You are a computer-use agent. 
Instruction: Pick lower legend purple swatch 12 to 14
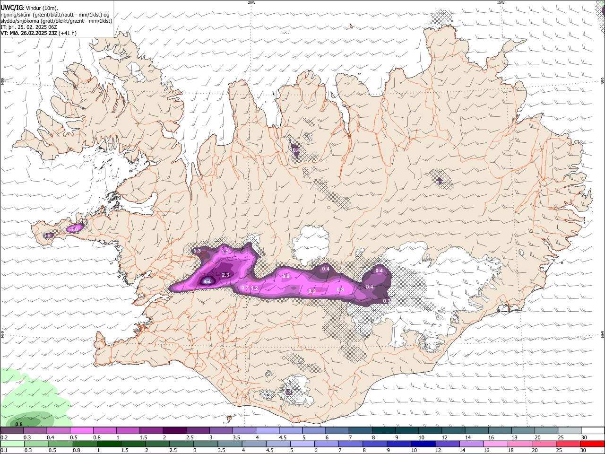447,444
